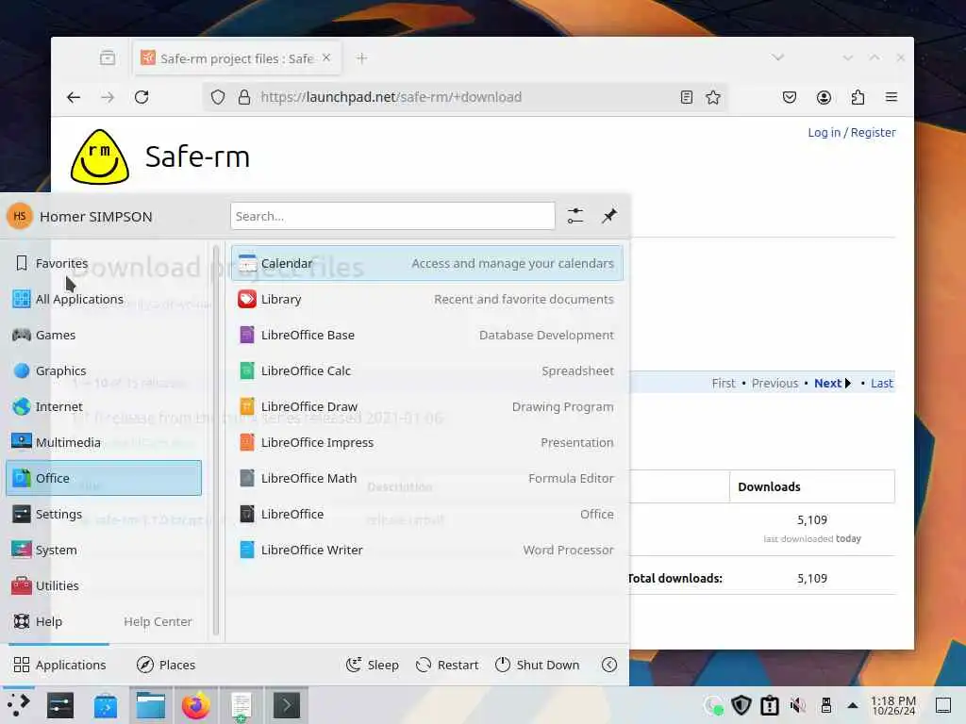The width and height of the screenshot is (966, 724).
Task: Open Calendar application entry
Action: pos(427,263)
